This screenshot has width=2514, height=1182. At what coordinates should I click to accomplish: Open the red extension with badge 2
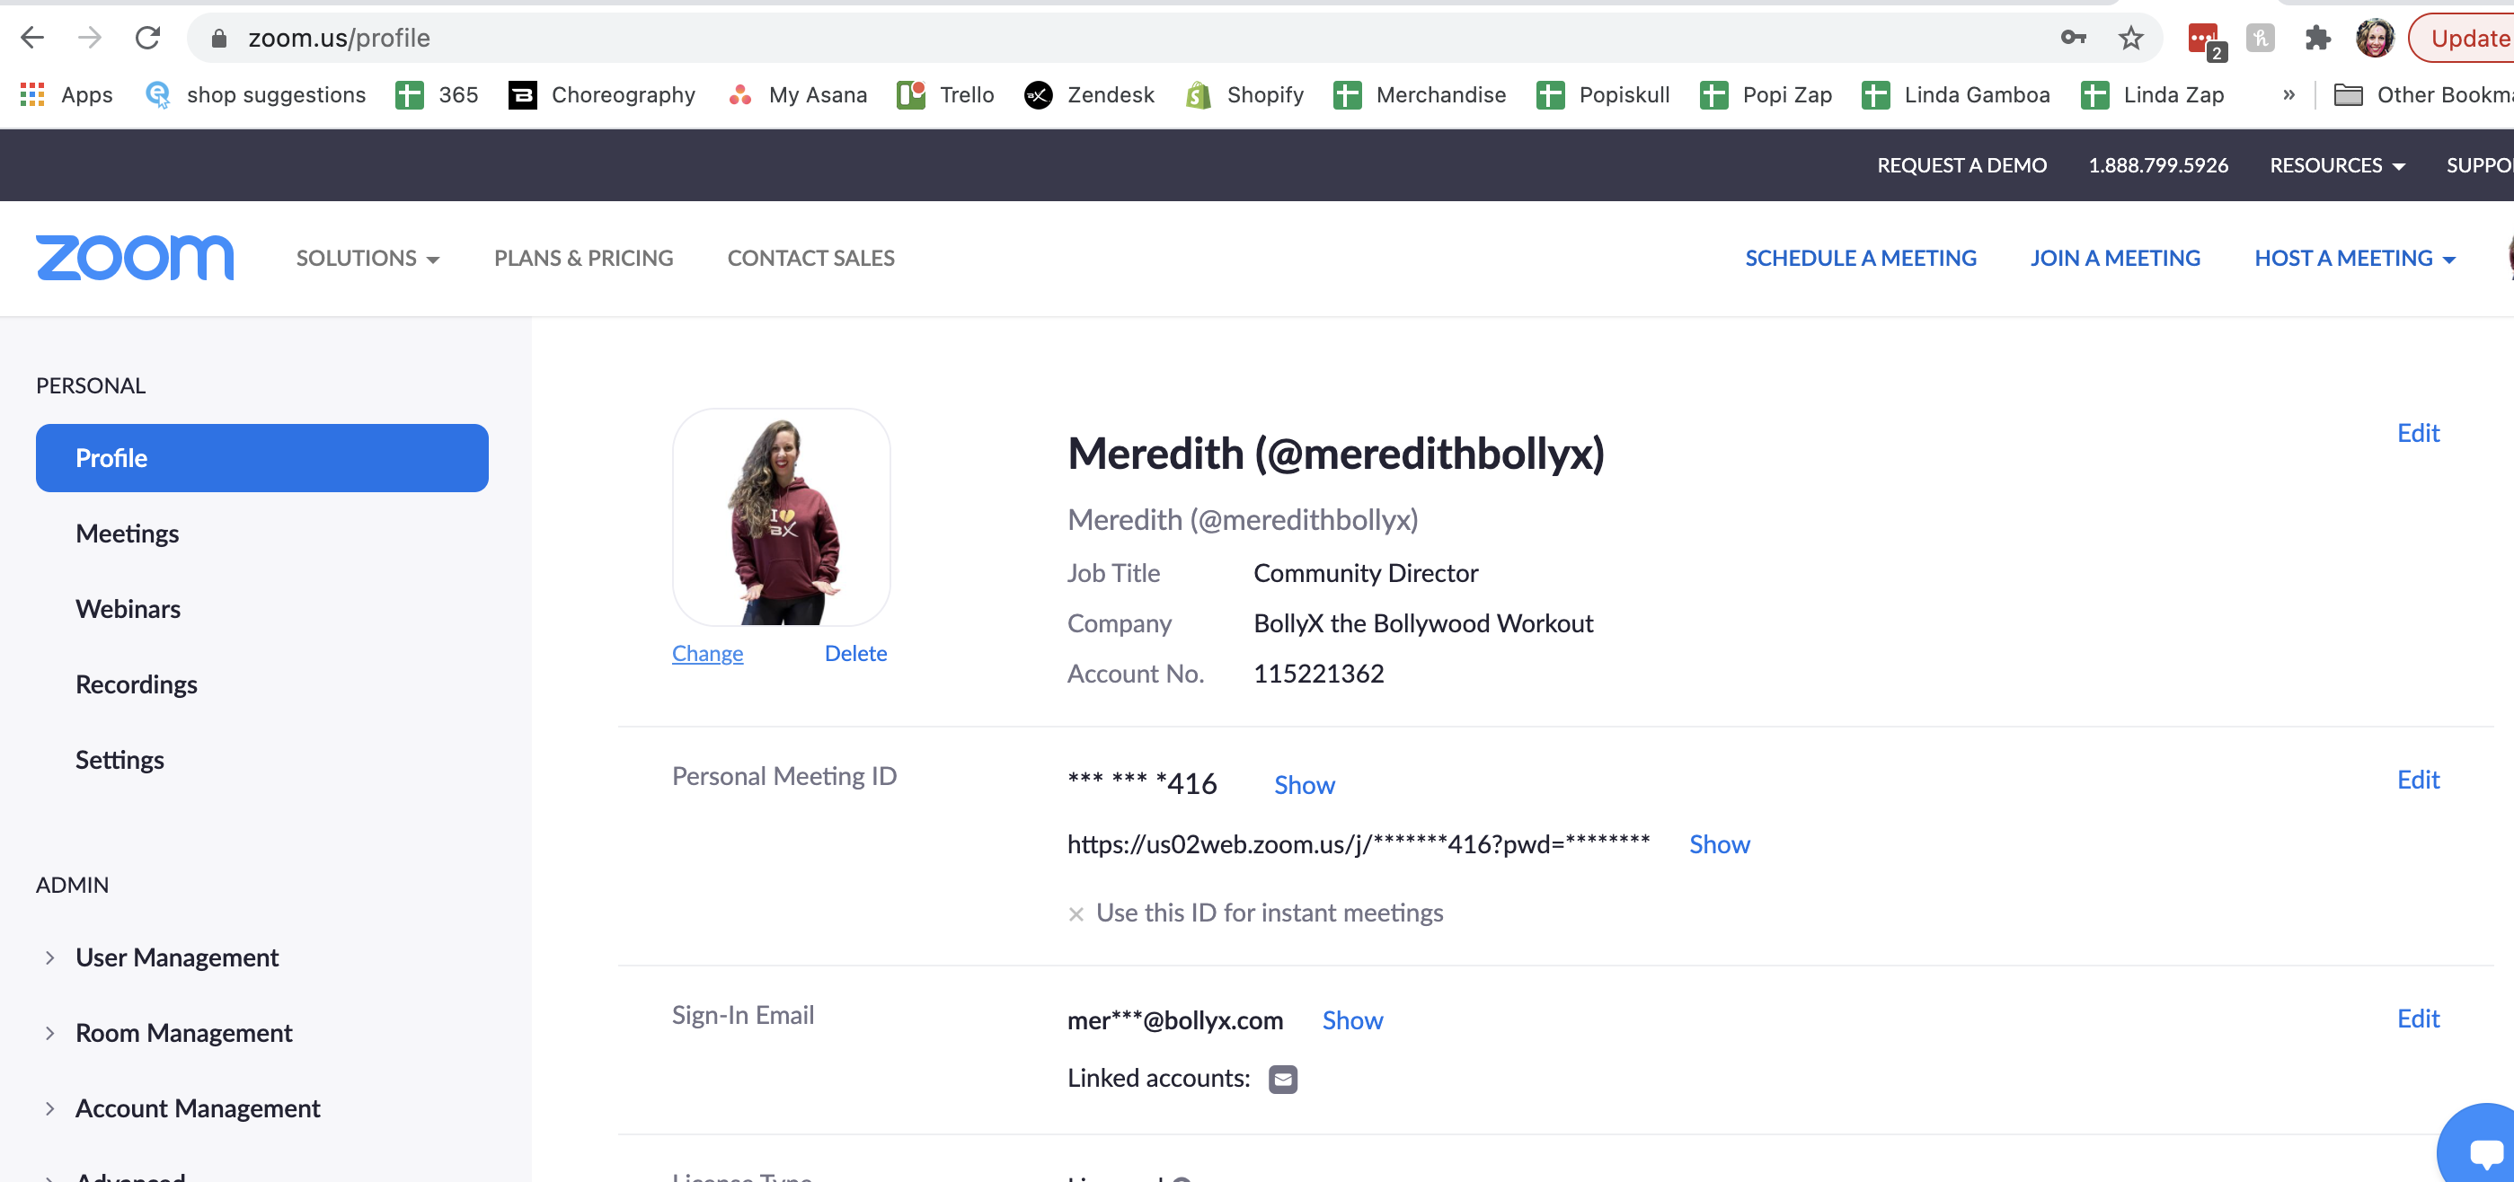tap(2206, 40)
